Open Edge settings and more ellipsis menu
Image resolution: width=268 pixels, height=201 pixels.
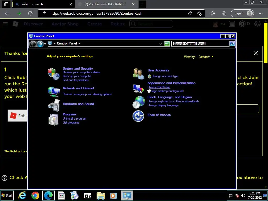point(261,13)
